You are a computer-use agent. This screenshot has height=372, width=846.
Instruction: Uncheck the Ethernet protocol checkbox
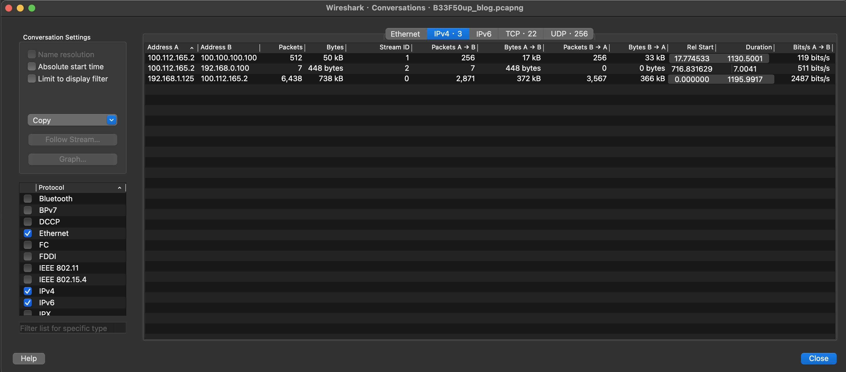click(x=28, y=233)
